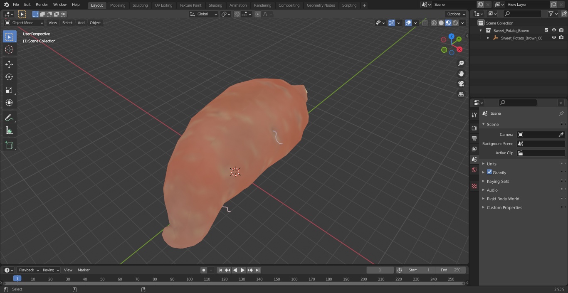
Task: Enable the Gravity checkbox
Action: pos(489,172)
